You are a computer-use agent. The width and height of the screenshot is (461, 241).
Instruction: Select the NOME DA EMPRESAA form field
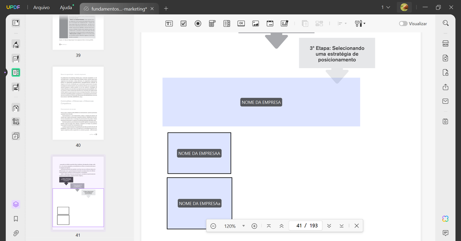(x=199, y=153)
